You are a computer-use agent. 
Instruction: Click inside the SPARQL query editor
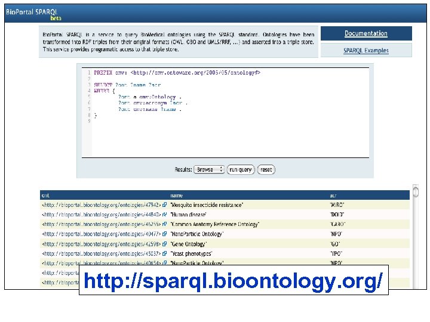(x=225, y=113)
